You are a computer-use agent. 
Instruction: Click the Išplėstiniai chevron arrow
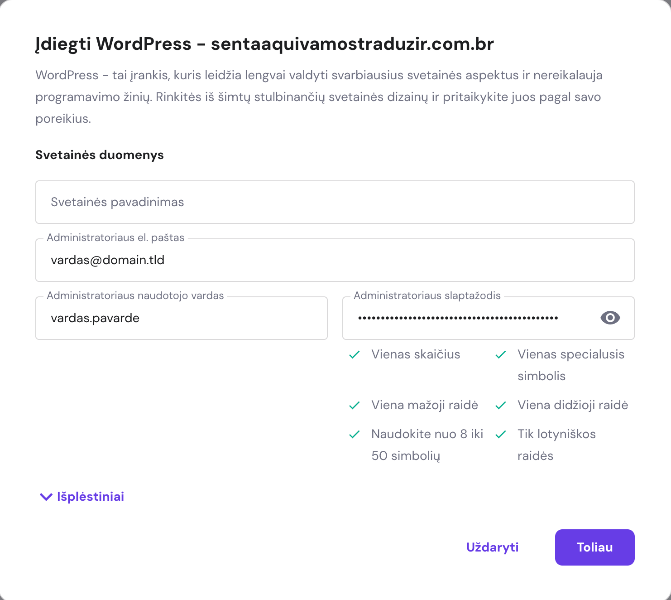coord(46,497)
